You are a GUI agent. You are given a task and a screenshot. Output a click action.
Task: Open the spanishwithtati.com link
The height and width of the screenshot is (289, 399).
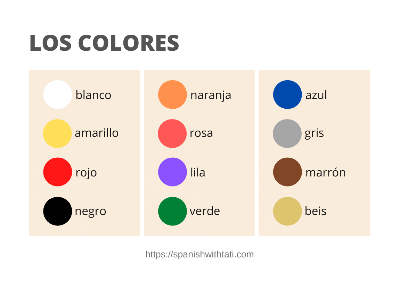pyautogui.click(x=199, y=254)
